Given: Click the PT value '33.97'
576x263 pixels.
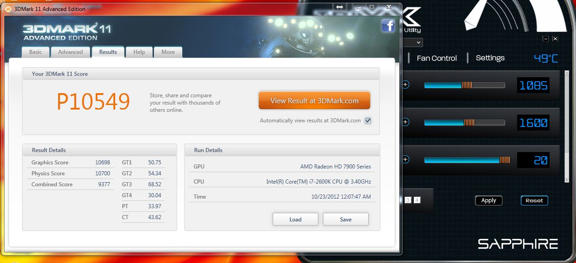Looking at the screenshot, I should click(x=154, y=206).
